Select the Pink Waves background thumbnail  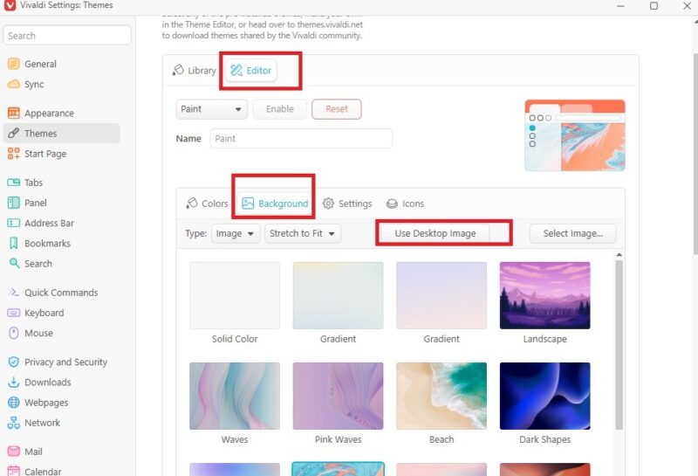tap(338, 396)
